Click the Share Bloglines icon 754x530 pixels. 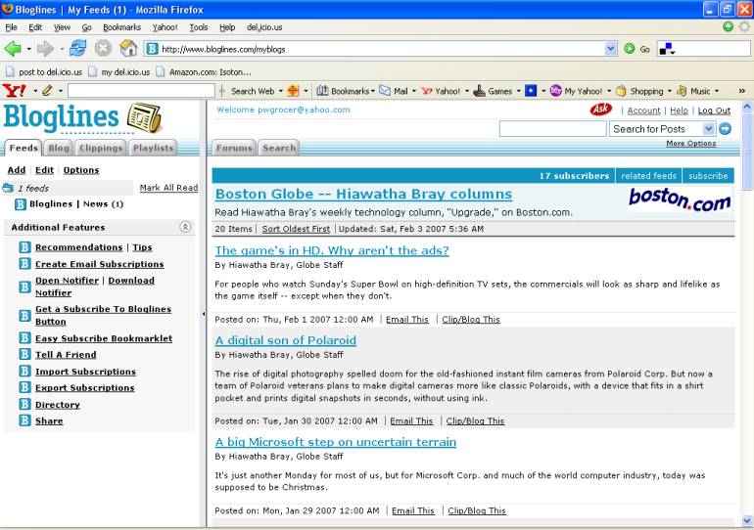(x=25, y=420)
